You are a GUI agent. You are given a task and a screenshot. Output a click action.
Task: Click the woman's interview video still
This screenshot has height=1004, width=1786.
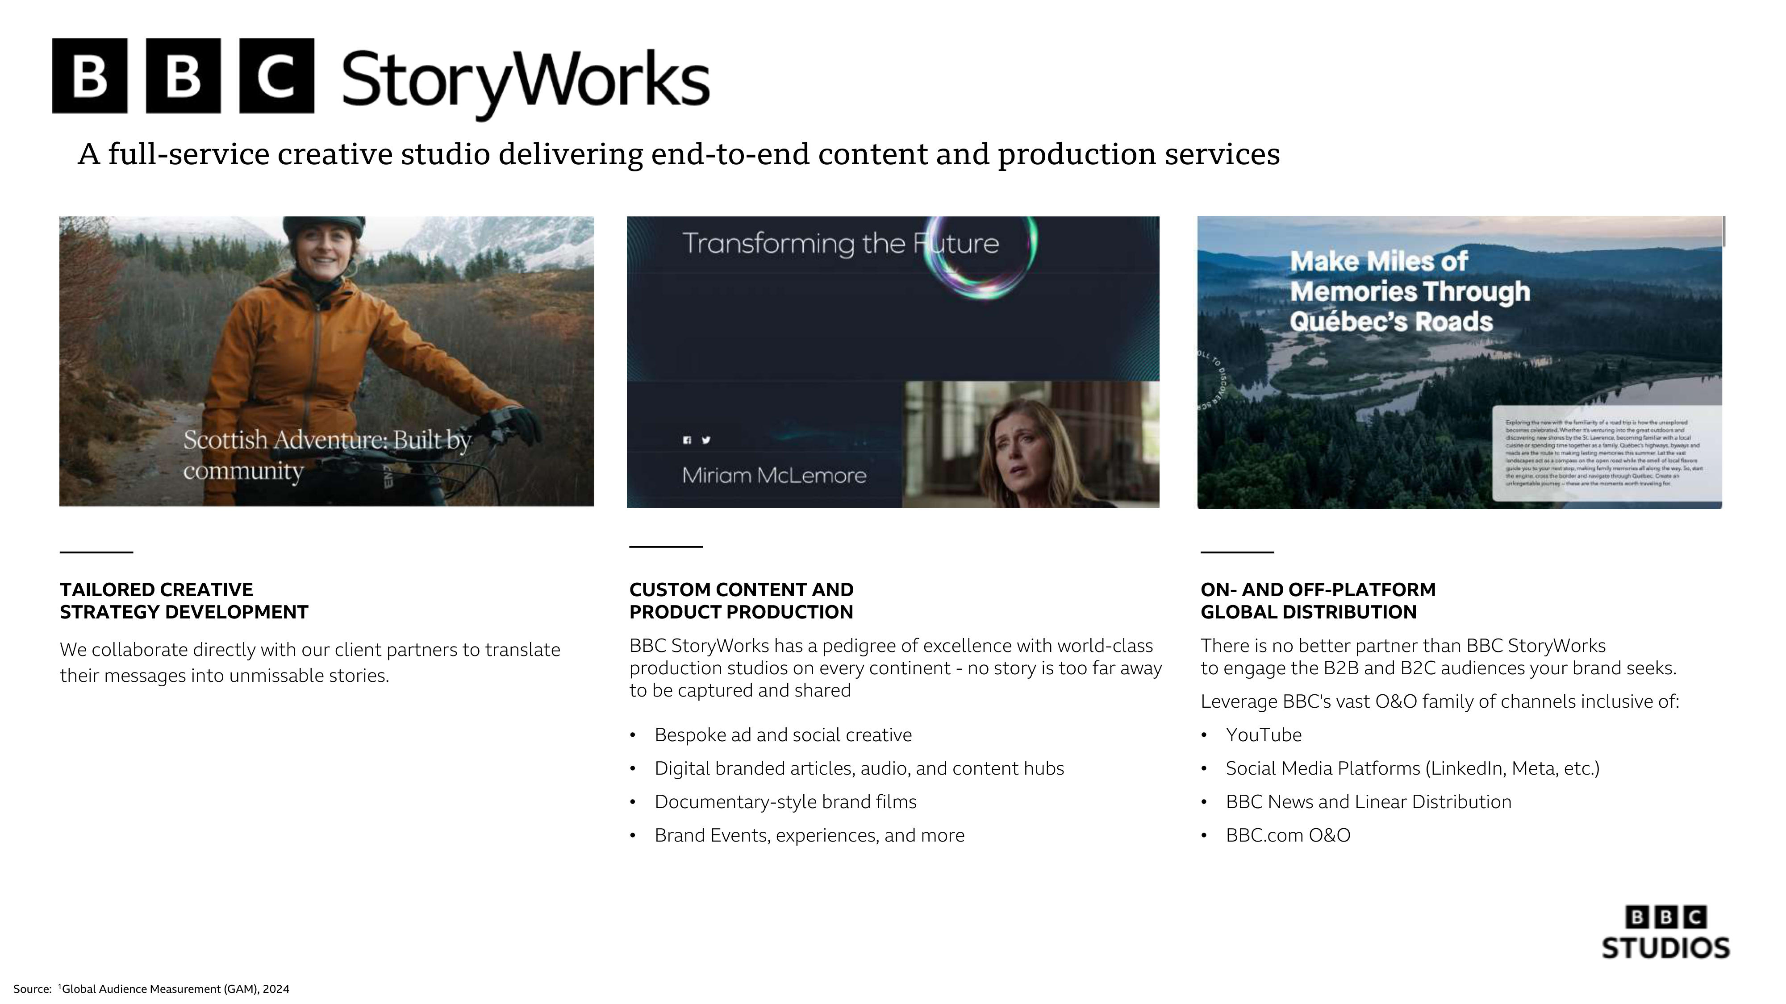click(1030, 444)
